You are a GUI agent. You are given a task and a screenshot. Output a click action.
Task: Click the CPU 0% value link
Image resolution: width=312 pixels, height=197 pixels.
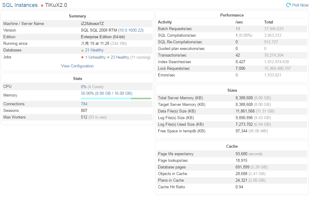tap(84, 87)
